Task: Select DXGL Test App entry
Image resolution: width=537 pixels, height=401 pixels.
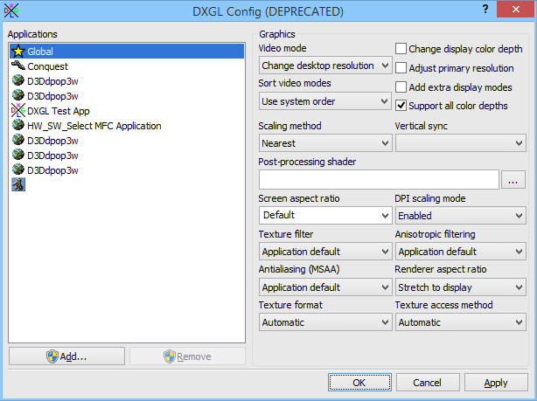Action: (x=127, y=111)
